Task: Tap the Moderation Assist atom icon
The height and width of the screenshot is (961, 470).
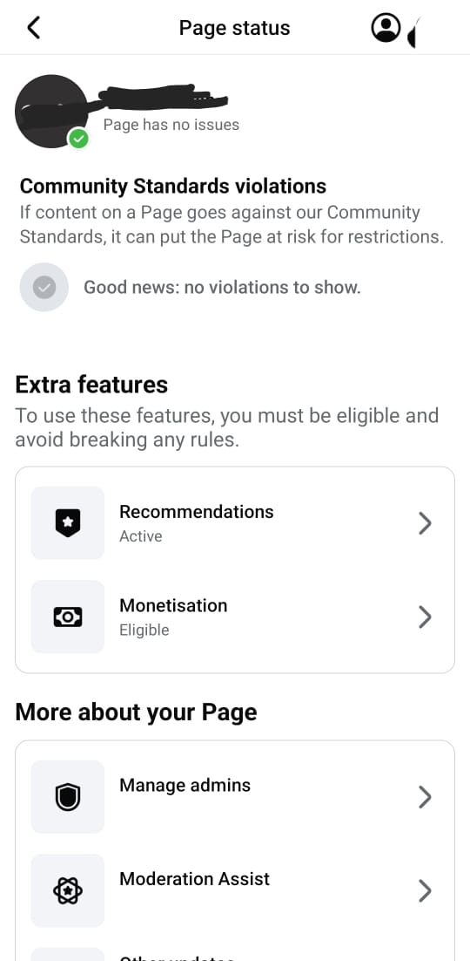Action: point(67,891)
